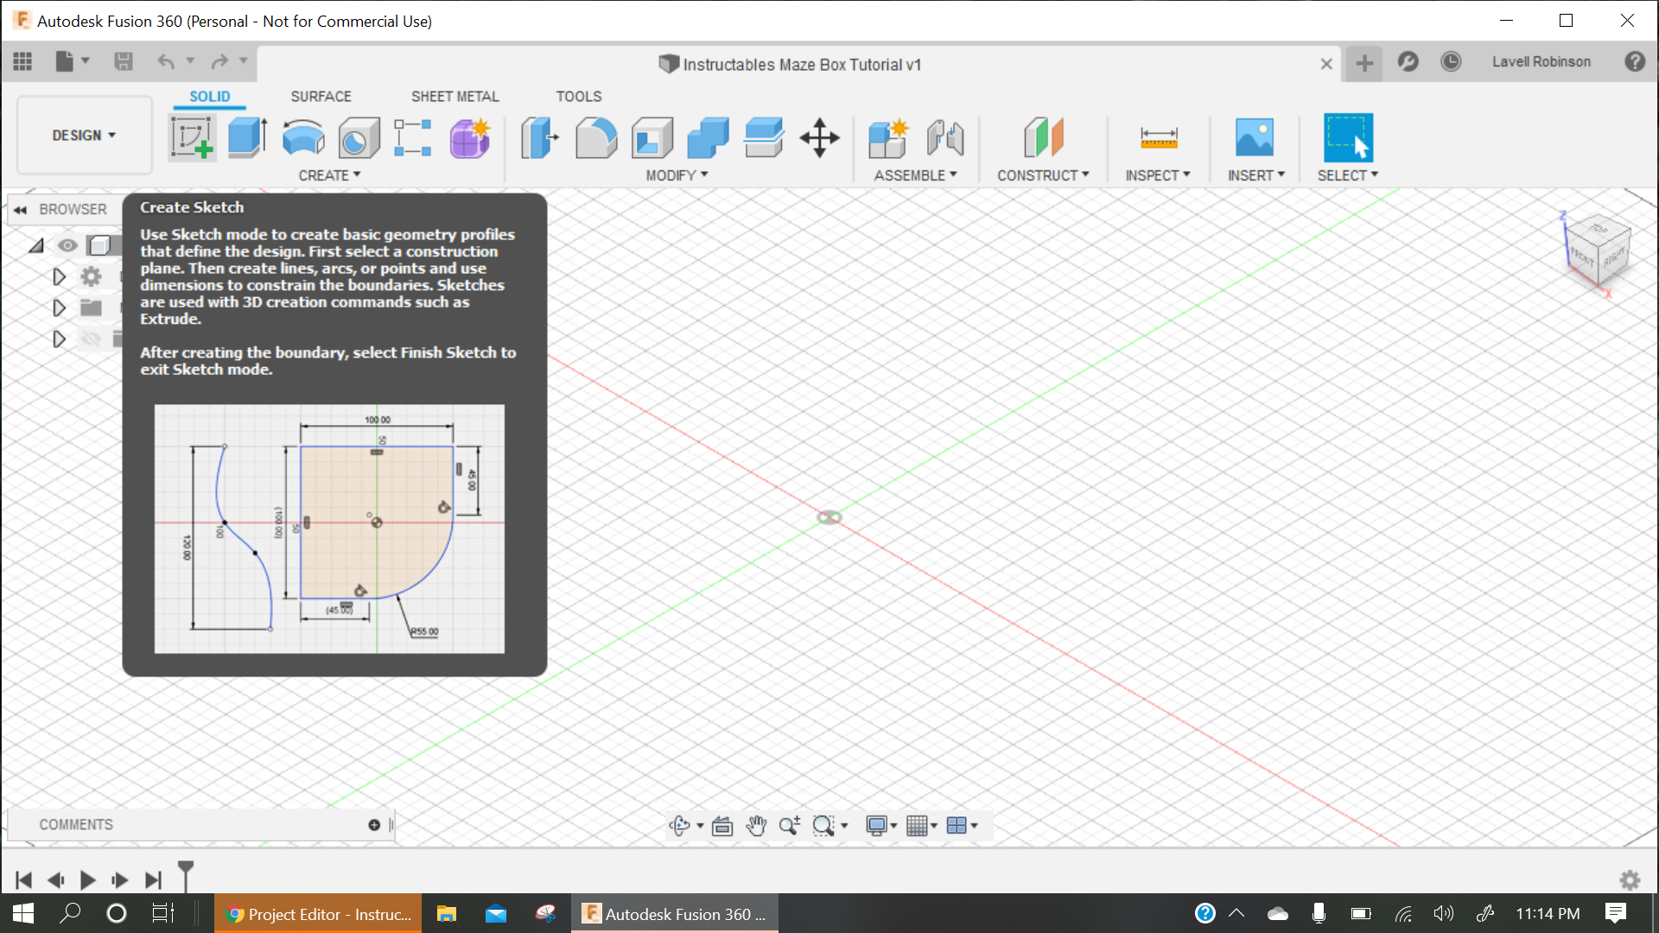Click the New Component icon
Image resolution: width=1659 pixels, height=933 pixels.
pyautogui.click(x=888, y=137)
